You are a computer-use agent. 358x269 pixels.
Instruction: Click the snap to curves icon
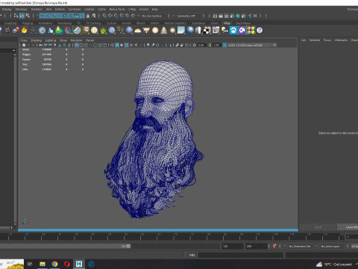[x=110, y=16]
